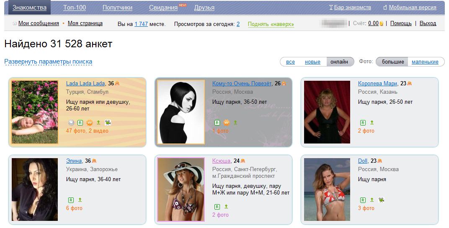Image resolution: width=449 pixels, height=228 pixels.
Task: Click the female icon beside Ксюша's age
Action: point(243,161)
